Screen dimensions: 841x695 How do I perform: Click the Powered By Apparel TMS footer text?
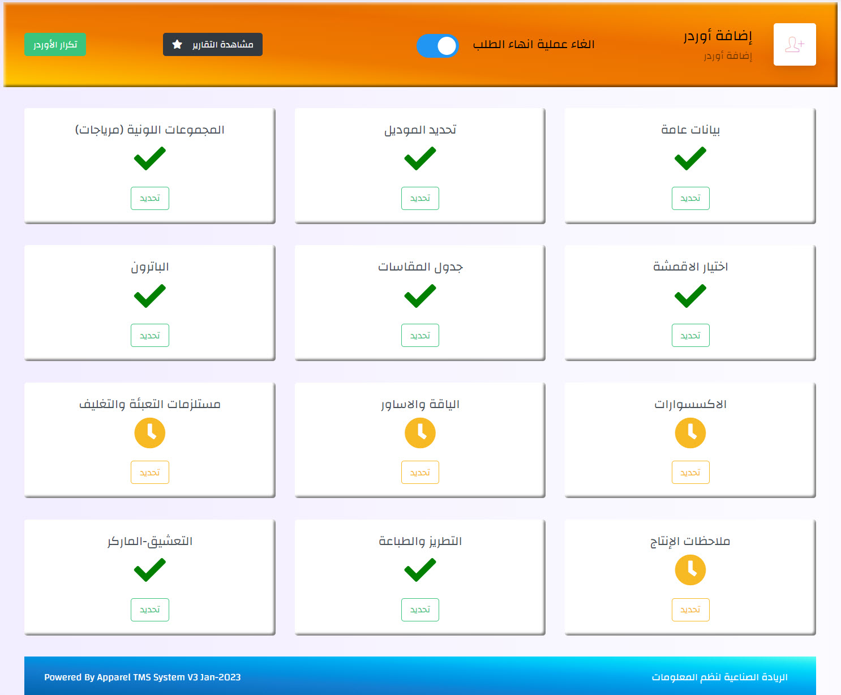click(x=143, y=677)
